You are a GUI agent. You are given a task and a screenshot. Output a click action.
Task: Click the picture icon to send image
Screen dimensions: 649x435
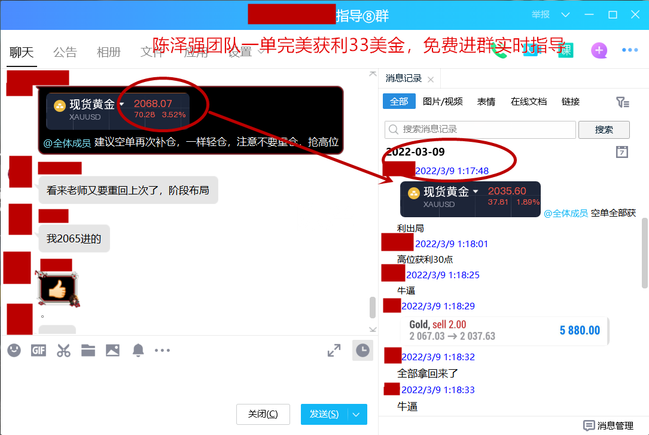[x=112, y=351]
